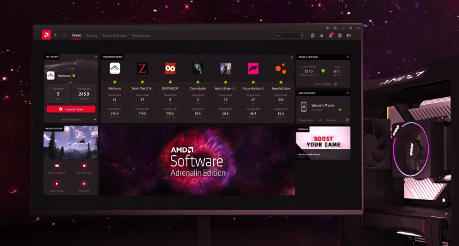This screenshot has height=246, width=459.
Task: Open the Boost Your Game tutorial thumbnail
Action: coord(323,143)
